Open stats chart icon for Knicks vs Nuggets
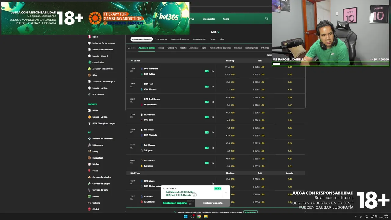391x220 pixels. pyautogui.click(x=213, y=132)
